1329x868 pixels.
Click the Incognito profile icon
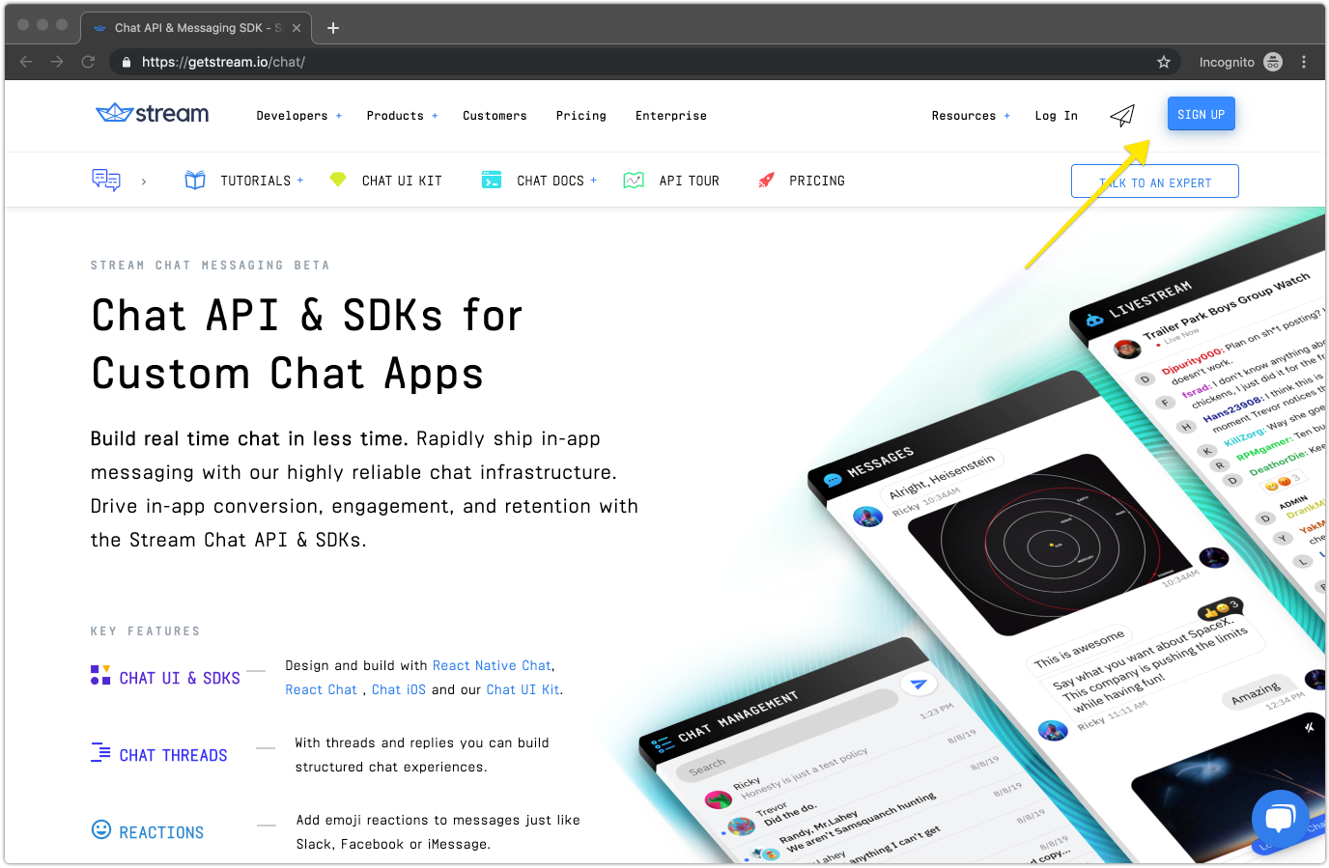coord(1273,62)
